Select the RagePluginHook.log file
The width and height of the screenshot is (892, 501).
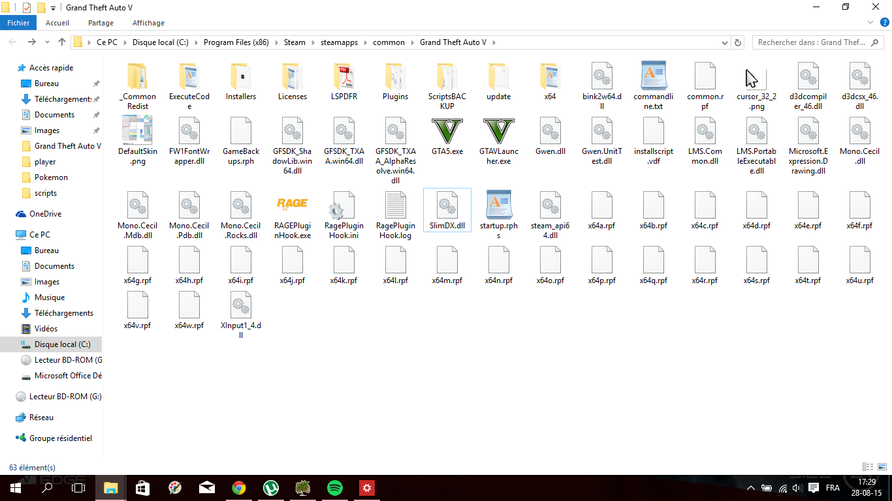pos(396,205)
